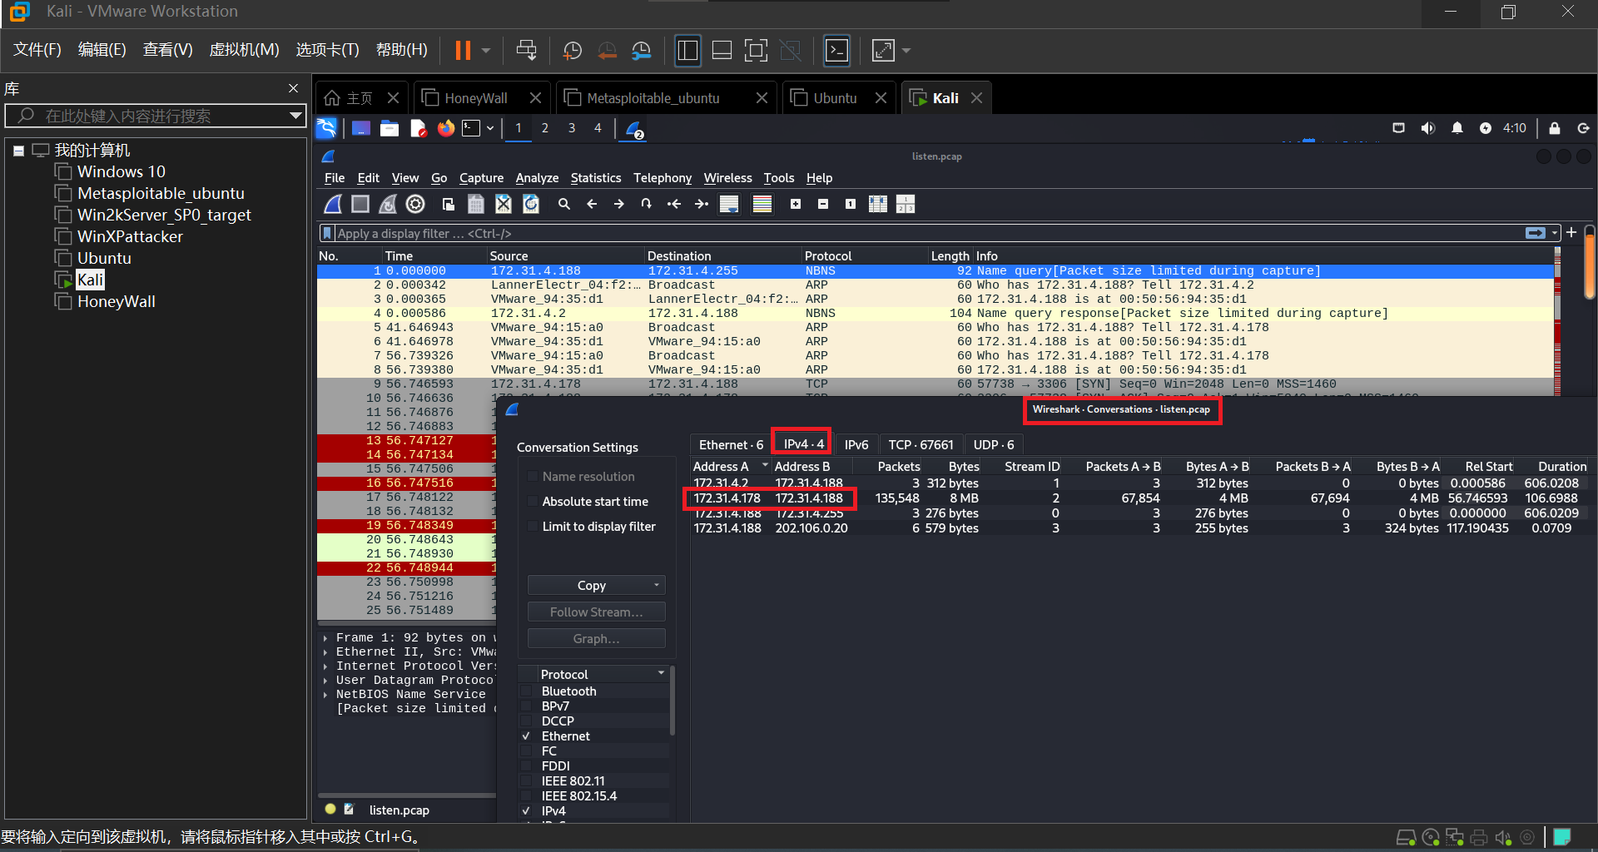Screen dimensions: 1598x852
Task: Toggle auto-scroll during live capture icon
Action: (729, 204)
